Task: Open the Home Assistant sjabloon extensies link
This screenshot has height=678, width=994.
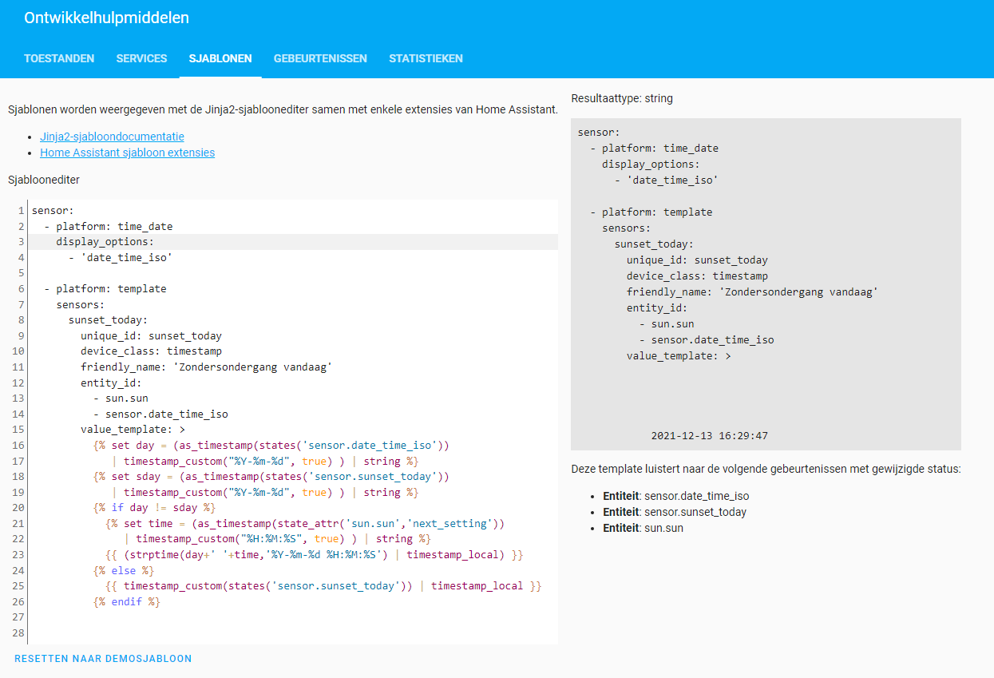Action: [127, 153]
